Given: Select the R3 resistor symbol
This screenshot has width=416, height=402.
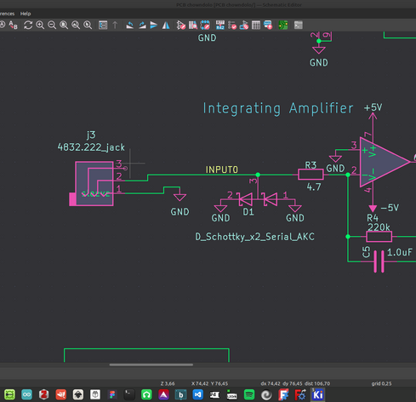Looking at the screenshot, I should tap(311, 175).
